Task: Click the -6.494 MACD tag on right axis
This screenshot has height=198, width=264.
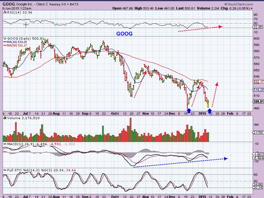Action: click(258, 158)
